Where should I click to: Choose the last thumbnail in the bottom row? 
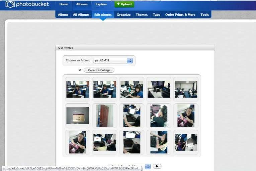coord(186,142)
